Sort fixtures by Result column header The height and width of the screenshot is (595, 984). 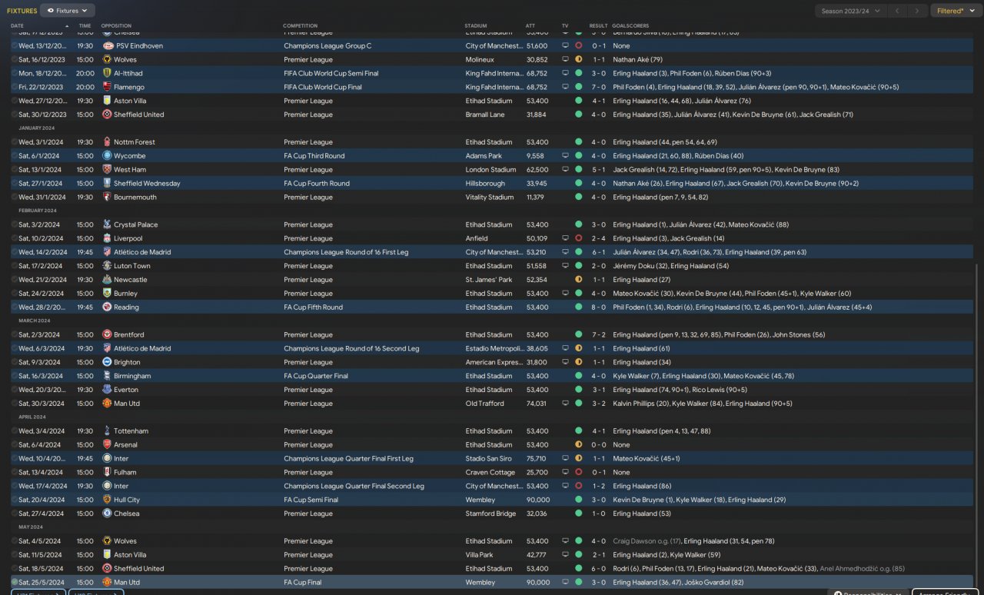click(598, 26)
